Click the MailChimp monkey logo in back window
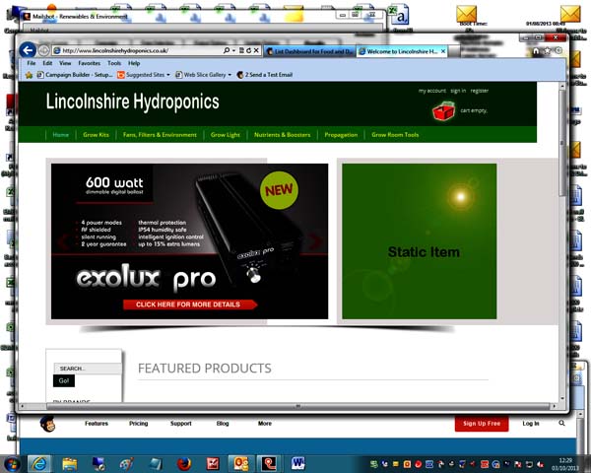Viewport: 591px width, 473px height. tap(48, 424)
